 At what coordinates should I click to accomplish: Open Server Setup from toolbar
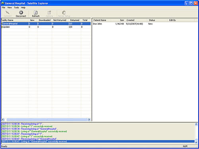64,14
